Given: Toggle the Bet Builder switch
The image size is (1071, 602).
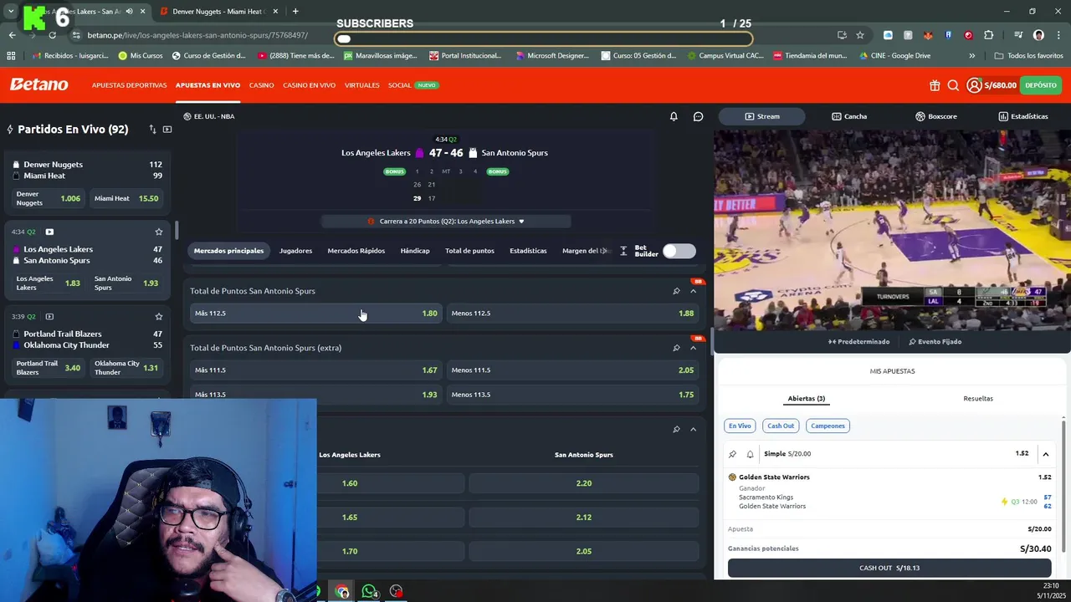Looking at the screenshot, I should (x=679, y=251).
